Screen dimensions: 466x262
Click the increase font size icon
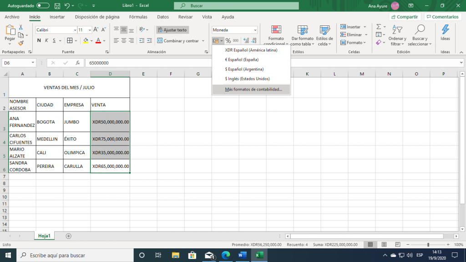point(96,30)
